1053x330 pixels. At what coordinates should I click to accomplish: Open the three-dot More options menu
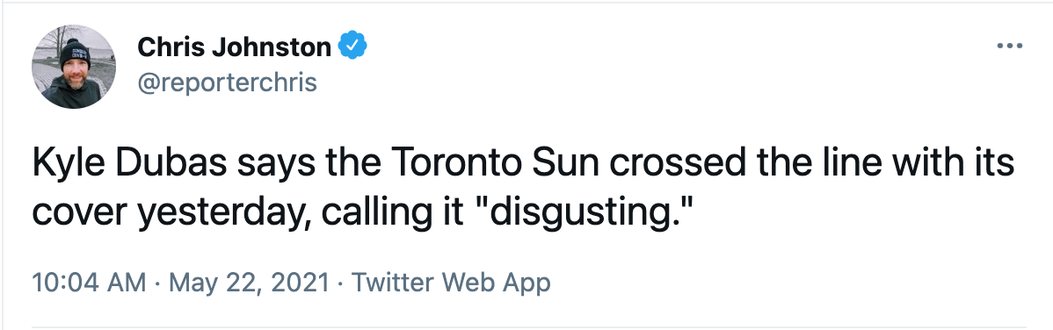click(x=1009, y=47)
